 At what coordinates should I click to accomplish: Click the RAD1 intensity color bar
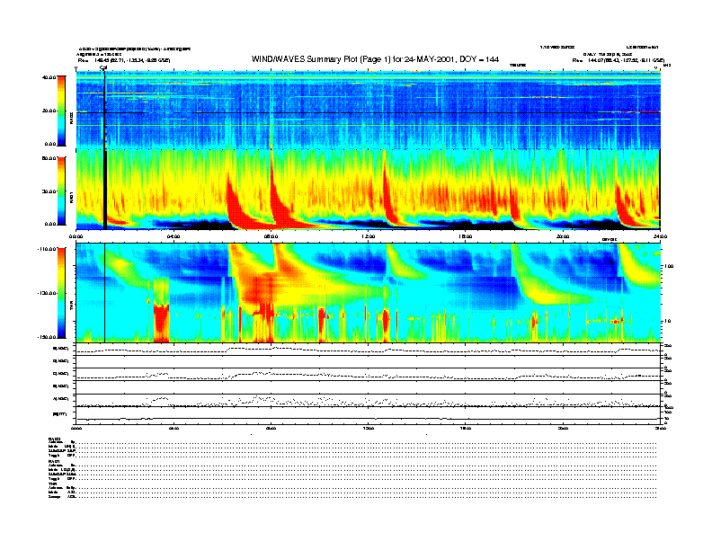point(61,191)
